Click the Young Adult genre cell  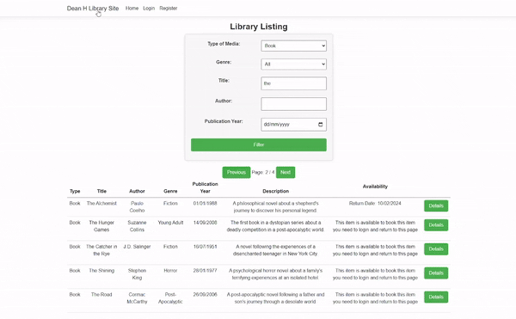tap(170, 223)
